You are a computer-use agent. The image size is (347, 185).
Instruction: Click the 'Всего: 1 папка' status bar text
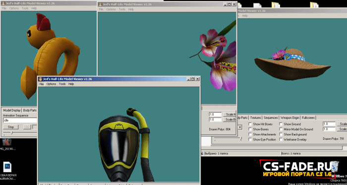pos(291,153)
